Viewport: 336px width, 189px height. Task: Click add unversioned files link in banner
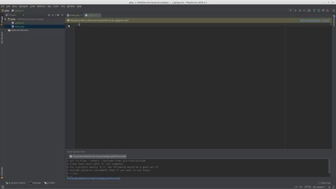(x=310, y=20)
